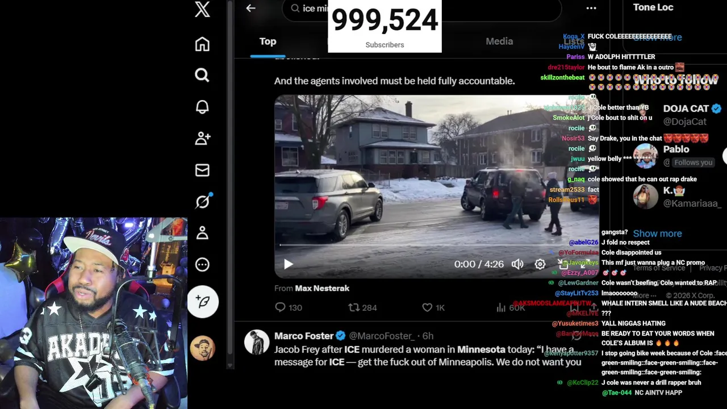The width and height of the screenshot is (727, 409).
Task: Open Pablo's suggested profile avatar
Action: coord(645,156)
